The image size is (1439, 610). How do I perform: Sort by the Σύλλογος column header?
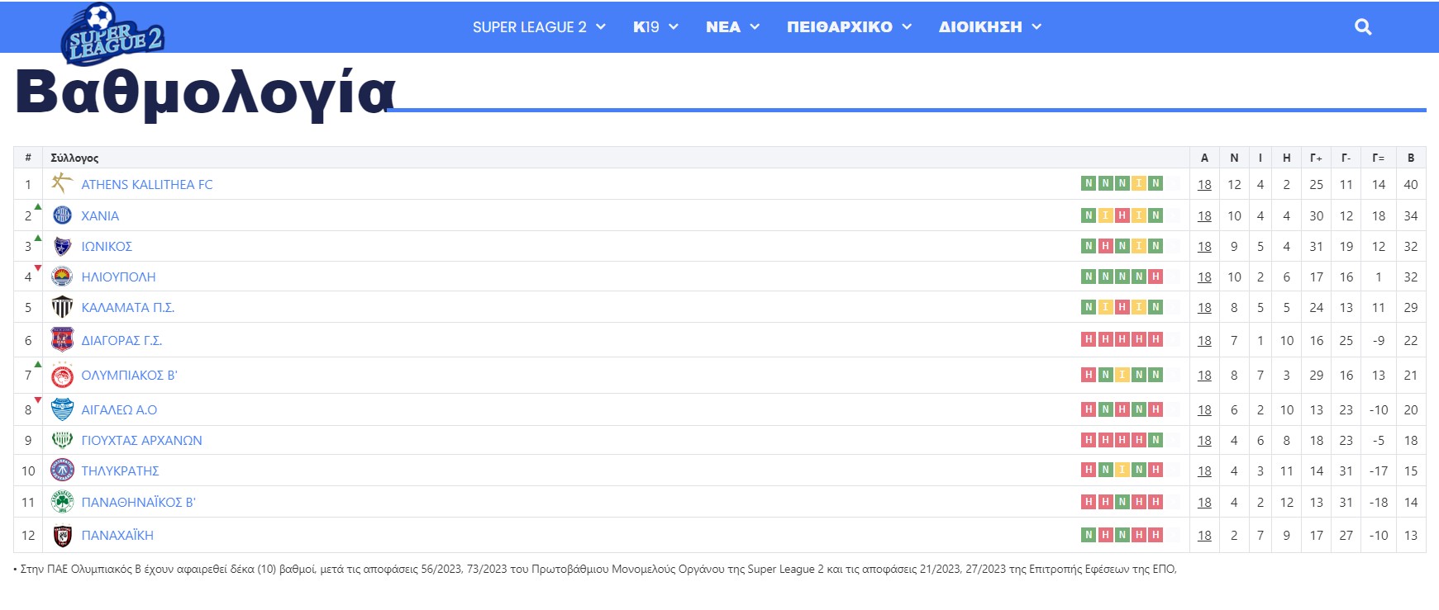point(74,158)
